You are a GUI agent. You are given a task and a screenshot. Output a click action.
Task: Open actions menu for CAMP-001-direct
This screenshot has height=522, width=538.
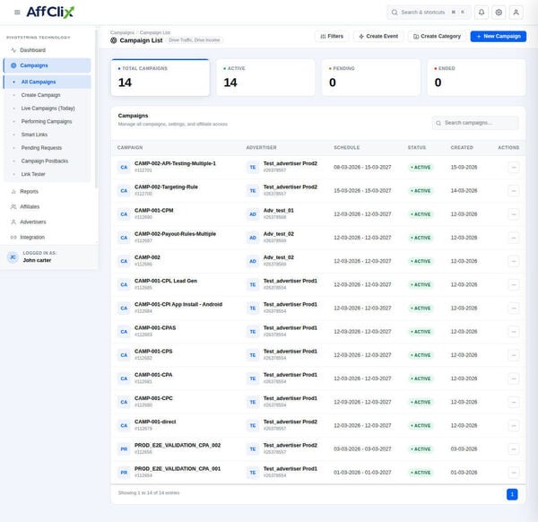pos(513,425)
